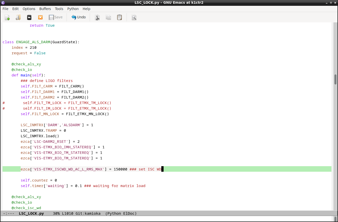Click highlighted 'VIS-ETMX_ISCWD_WD_AC_L_RMS_MAX' string
Viewport: 338px width, 222px height.
click(68, 169)
